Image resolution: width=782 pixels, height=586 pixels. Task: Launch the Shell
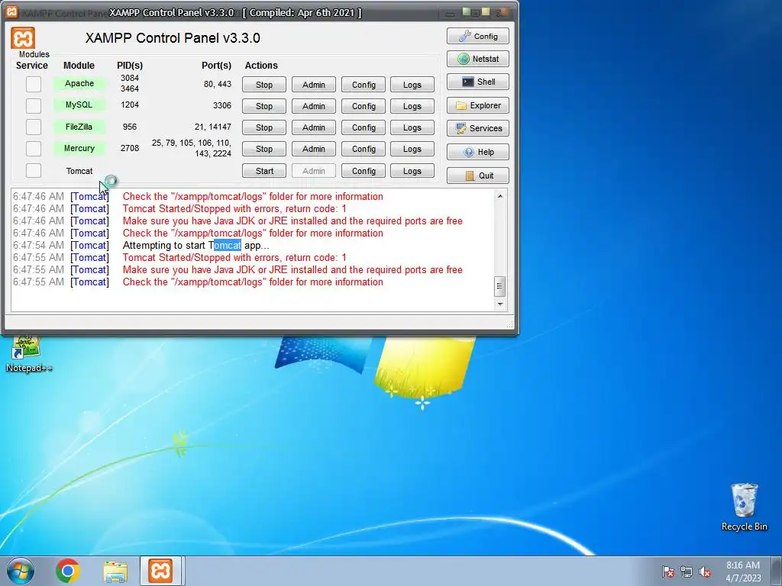478,82
